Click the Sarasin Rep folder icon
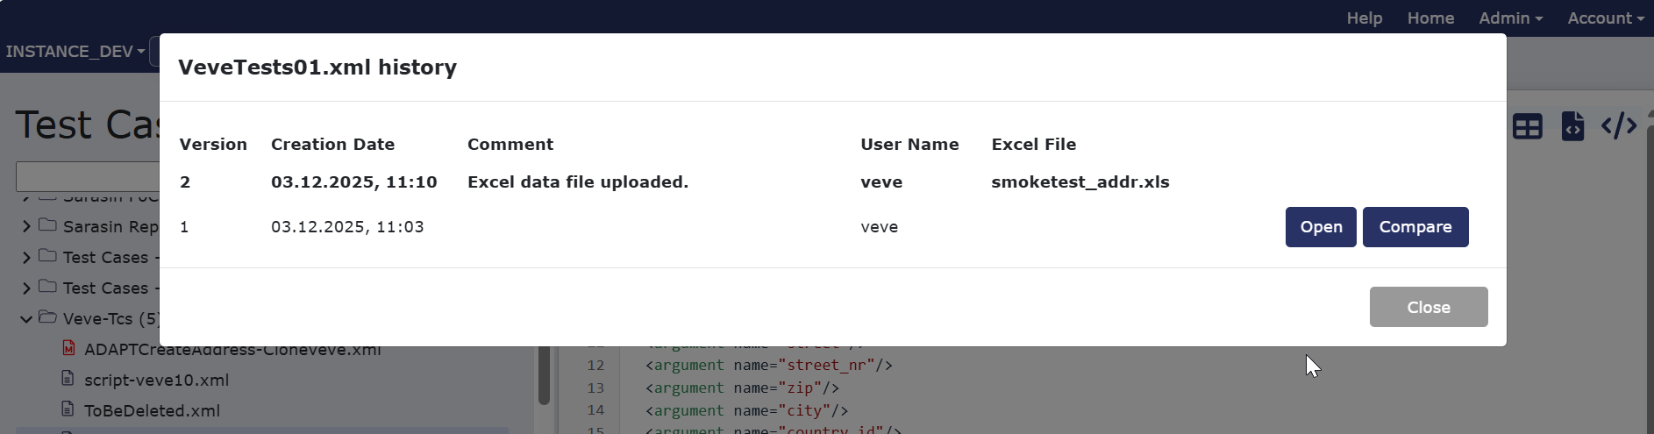The height and width of the screenshot is (434, 1654). (x=47, y=225)
